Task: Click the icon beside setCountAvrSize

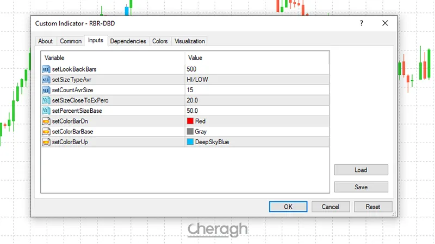Action: click(46, 89)
